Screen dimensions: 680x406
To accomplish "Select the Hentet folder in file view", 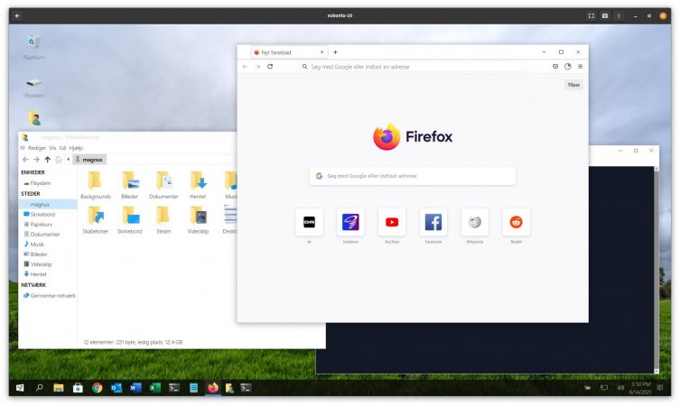I will (x=198, y=185).
